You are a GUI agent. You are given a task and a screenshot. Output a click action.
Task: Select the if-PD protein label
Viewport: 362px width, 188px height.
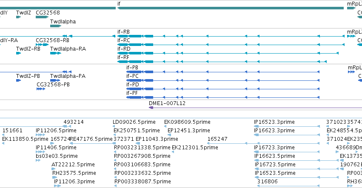[133, 85]
